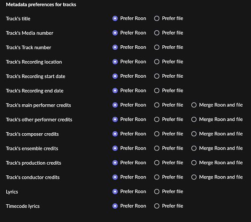The height and width of the screenshot is (222, 251).
Task: Select Prefer file for ensemble credits
Action: tap(157, 148)
